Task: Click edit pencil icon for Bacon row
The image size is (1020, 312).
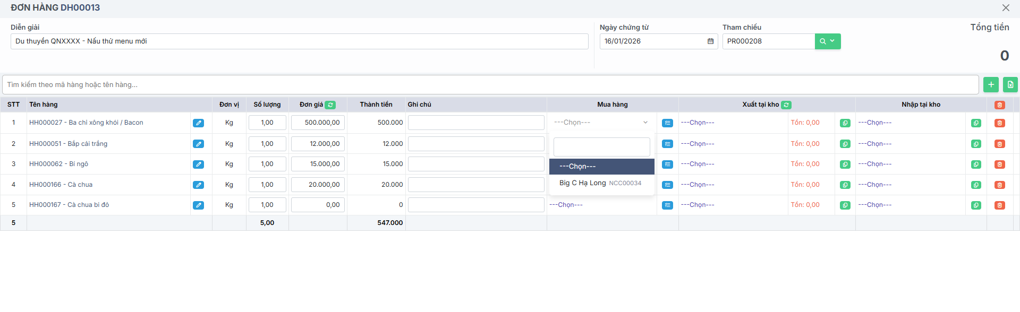Action: pos(198,123)
